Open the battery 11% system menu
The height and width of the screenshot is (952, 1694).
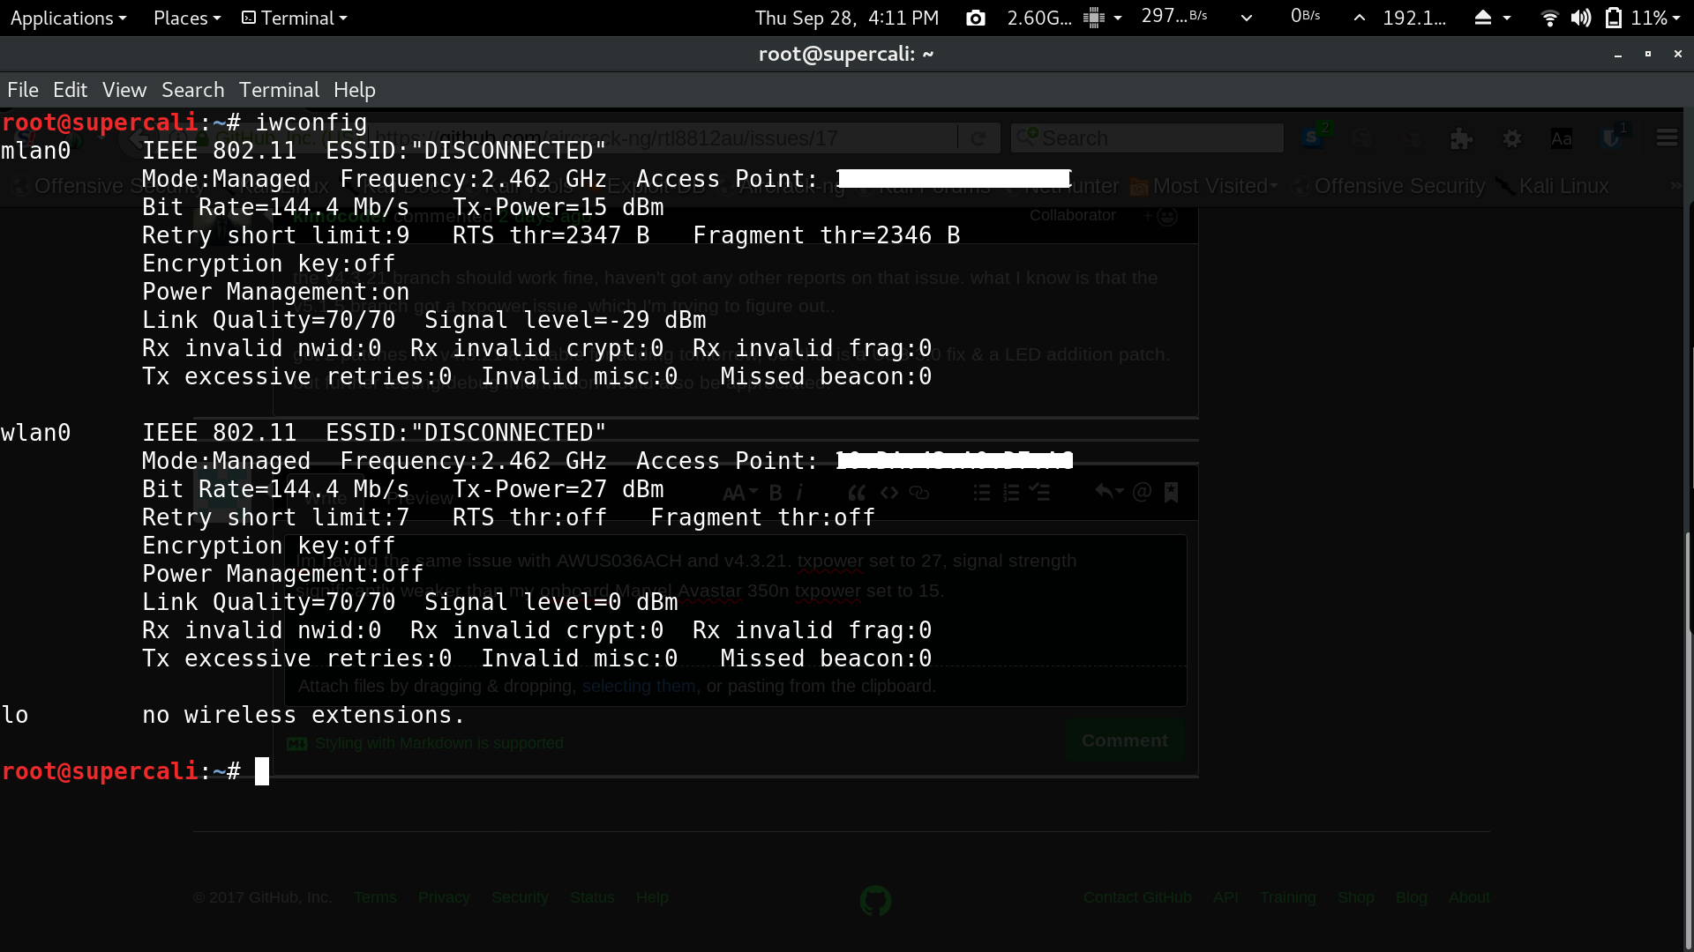[x=1643, y=18]
